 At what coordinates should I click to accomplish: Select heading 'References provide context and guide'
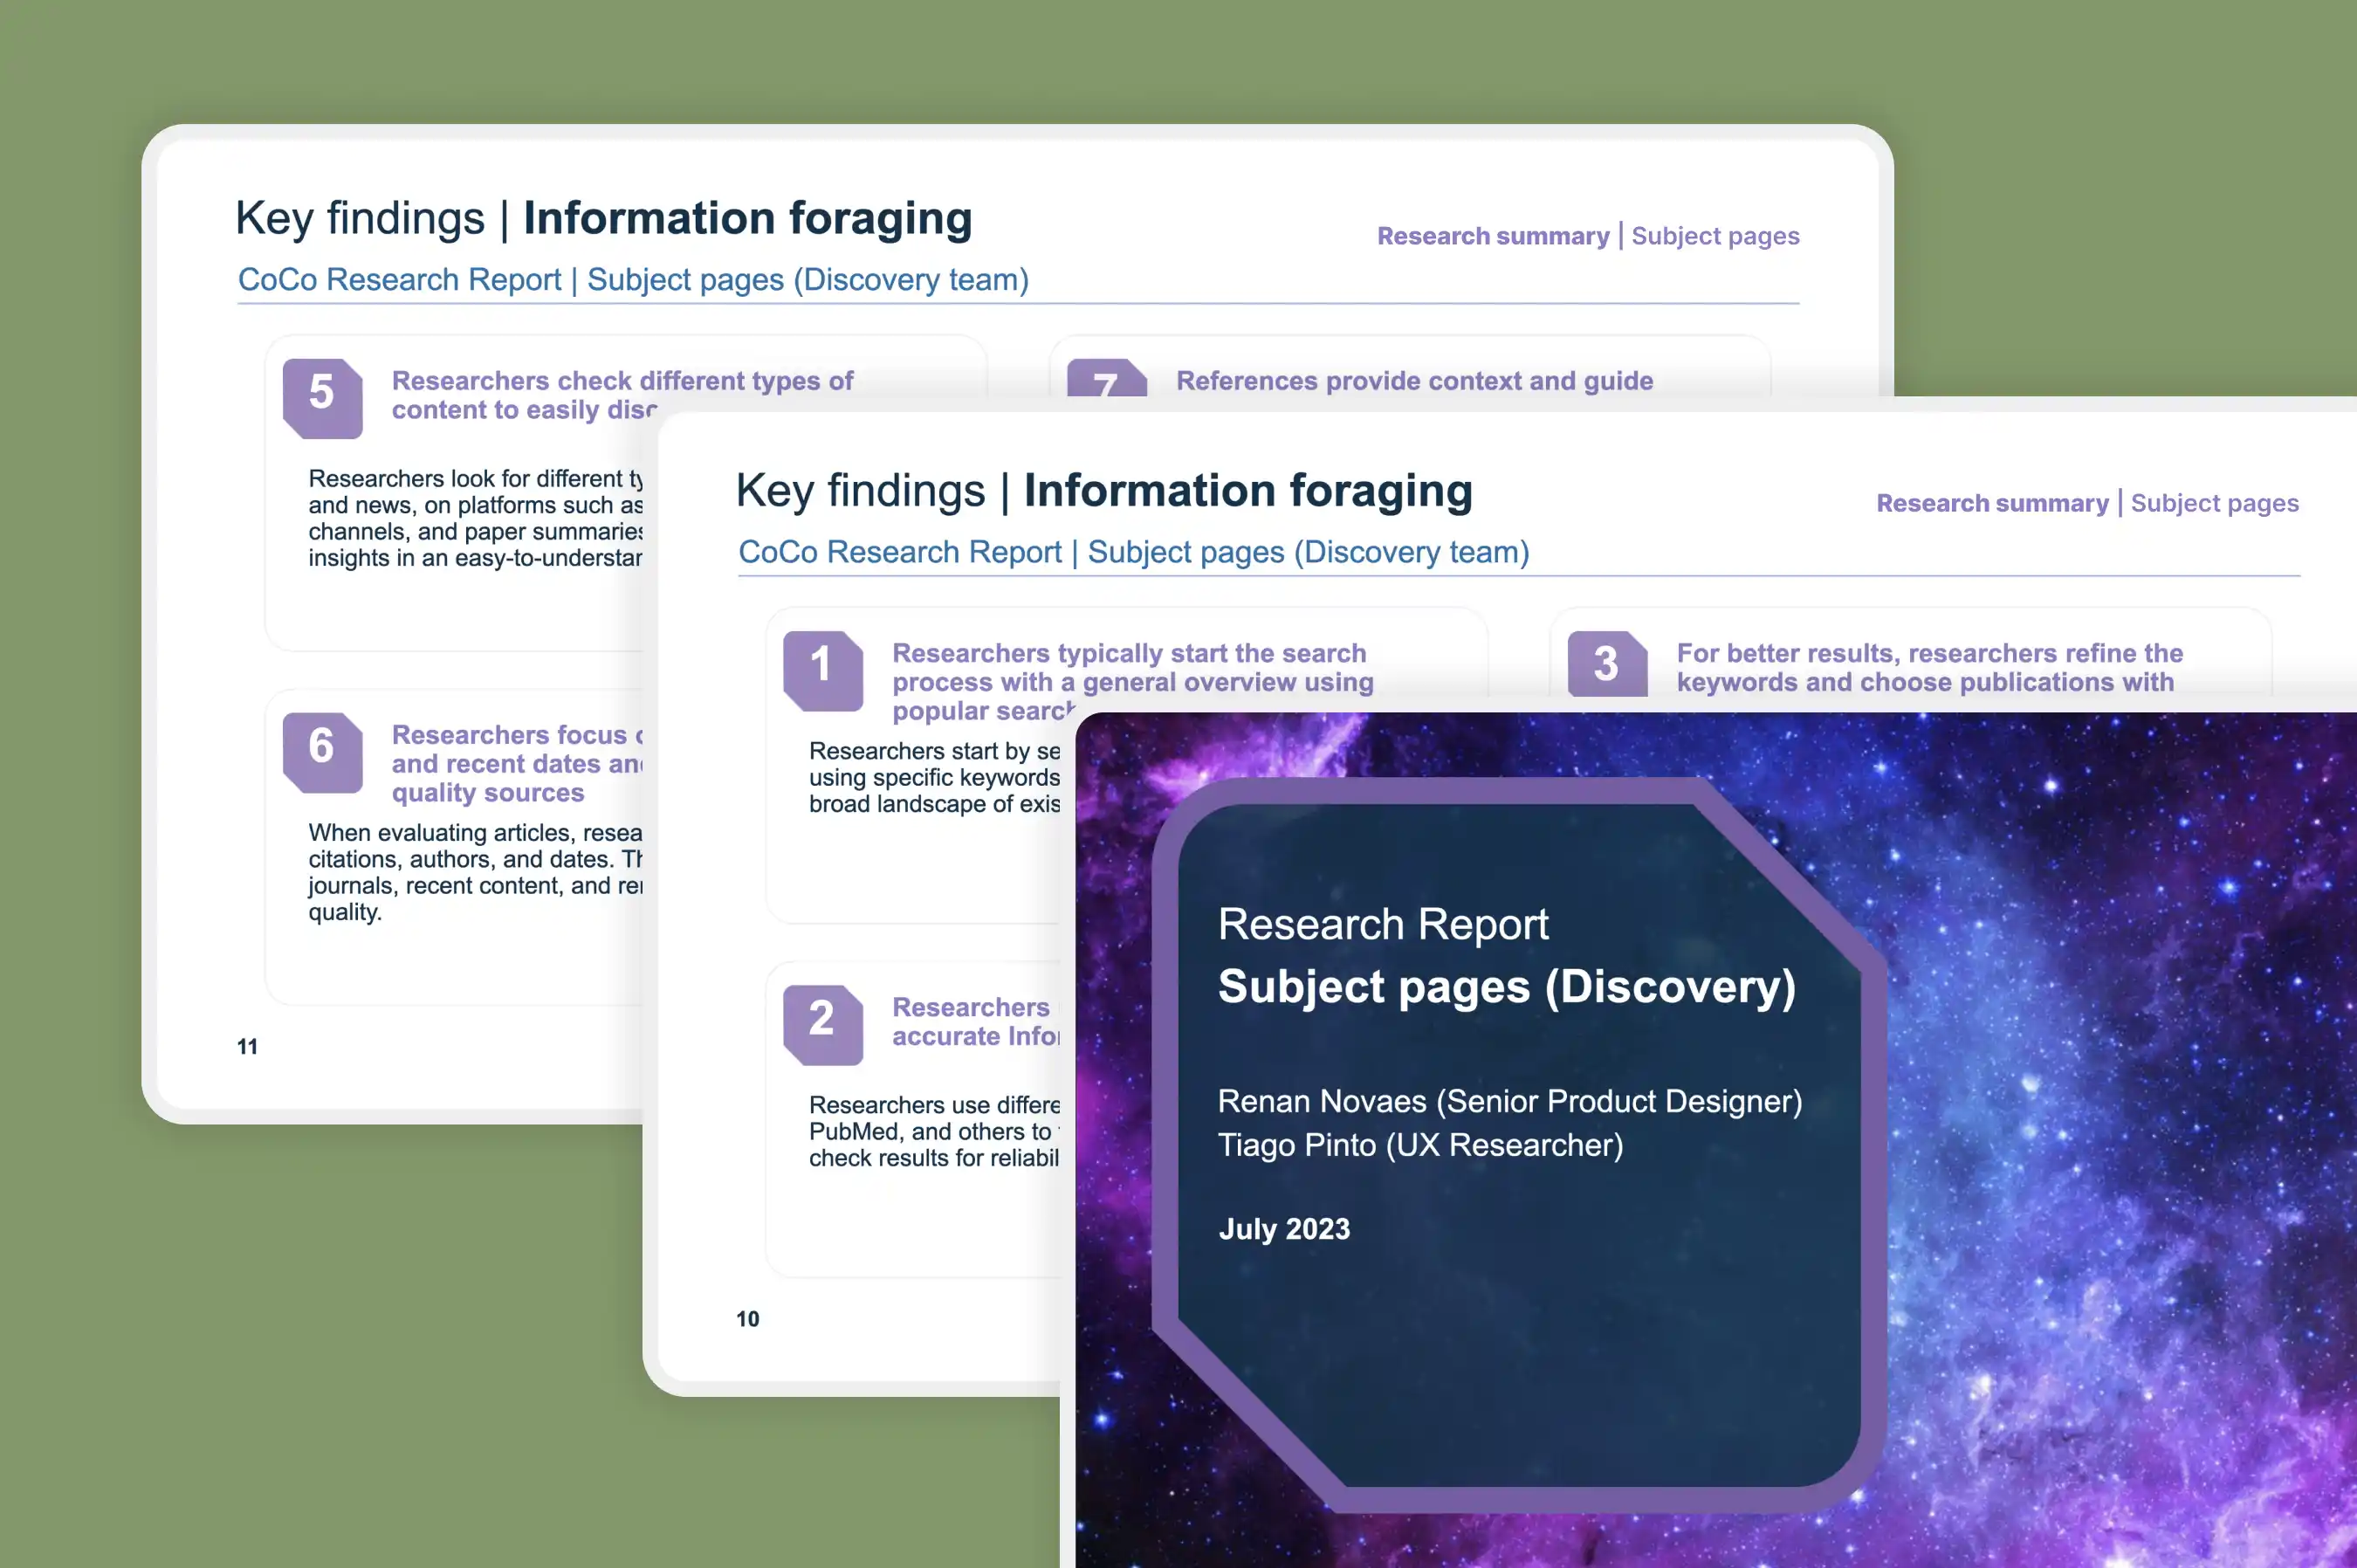(1414, 381)
